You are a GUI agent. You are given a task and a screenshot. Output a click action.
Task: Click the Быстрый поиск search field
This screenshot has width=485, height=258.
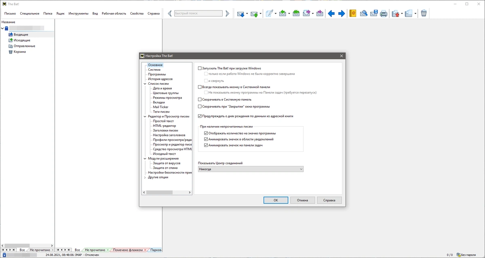click(x=198, y=13)
